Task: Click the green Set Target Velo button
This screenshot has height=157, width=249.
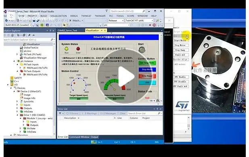Action: click(147, 63)
